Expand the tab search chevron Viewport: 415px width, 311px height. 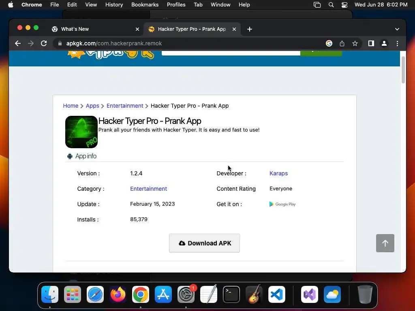[397, 29]
